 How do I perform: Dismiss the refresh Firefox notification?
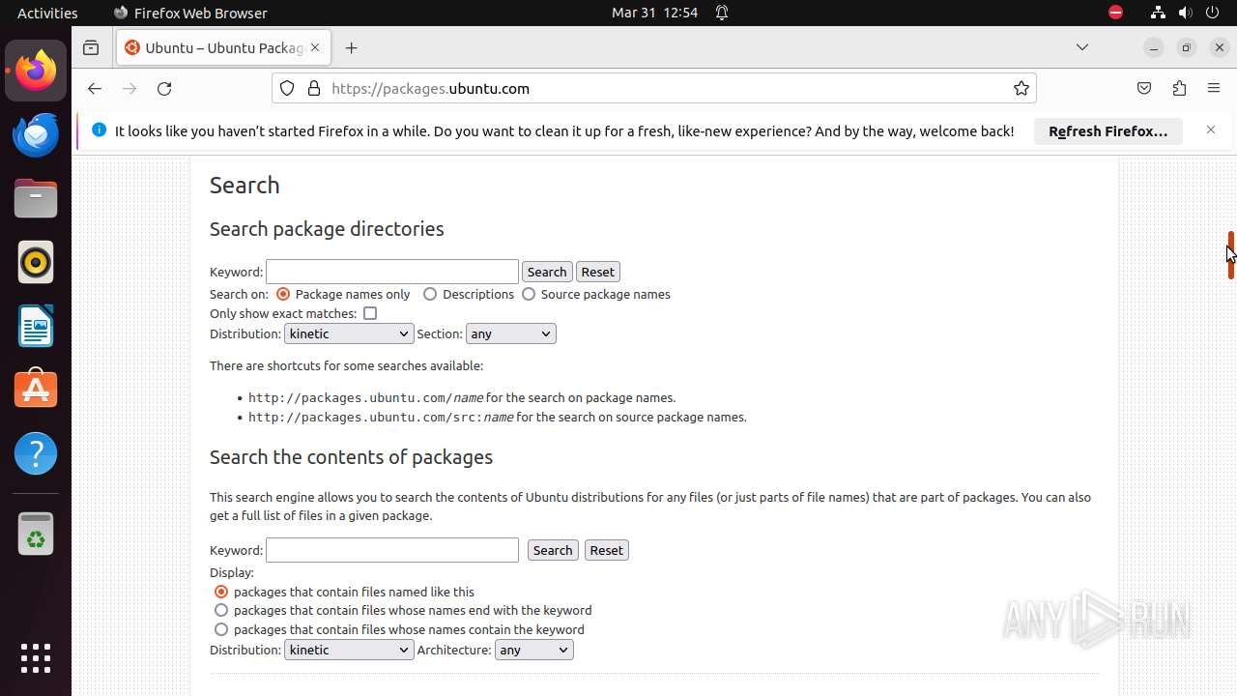[1211, 130]
